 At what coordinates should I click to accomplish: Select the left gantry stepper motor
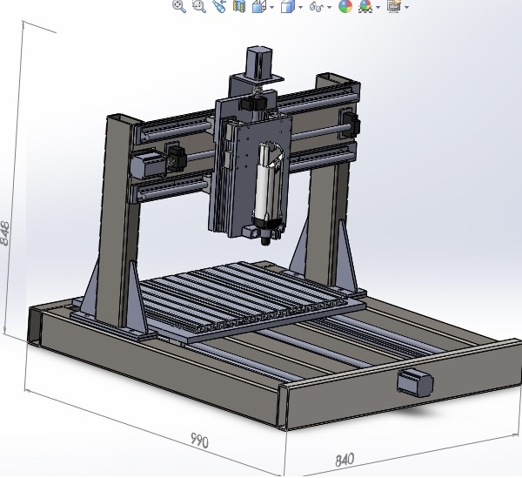pos(148,165)
